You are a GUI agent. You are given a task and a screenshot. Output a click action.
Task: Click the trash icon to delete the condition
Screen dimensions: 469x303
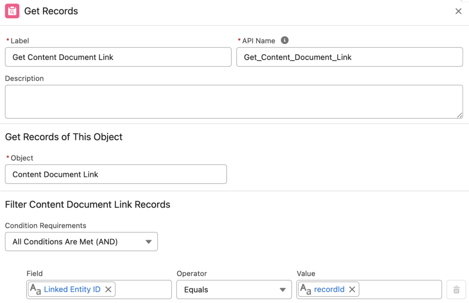click(456, 289)
